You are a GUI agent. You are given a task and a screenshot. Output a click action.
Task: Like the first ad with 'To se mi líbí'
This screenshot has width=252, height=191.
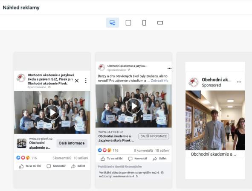pyautogui.click(x=30, y=166)
